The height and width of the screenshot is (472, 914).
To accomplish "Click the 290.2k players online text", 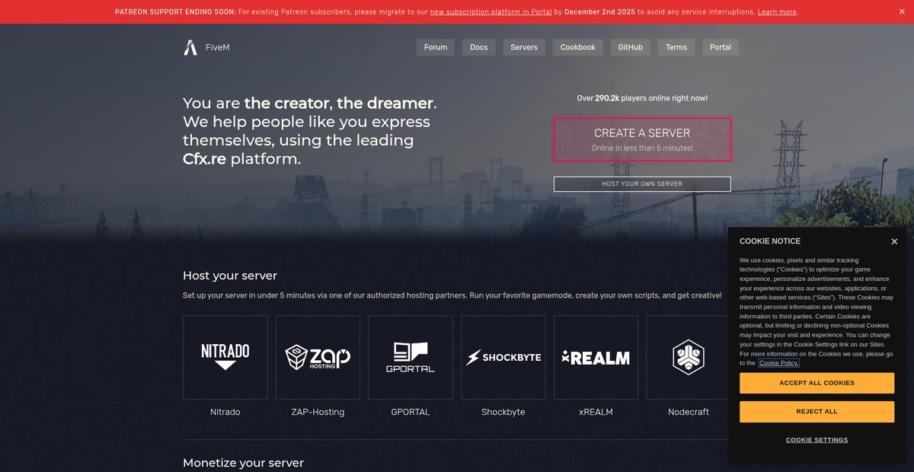I will pyautogui.click(x=642, y=98).
